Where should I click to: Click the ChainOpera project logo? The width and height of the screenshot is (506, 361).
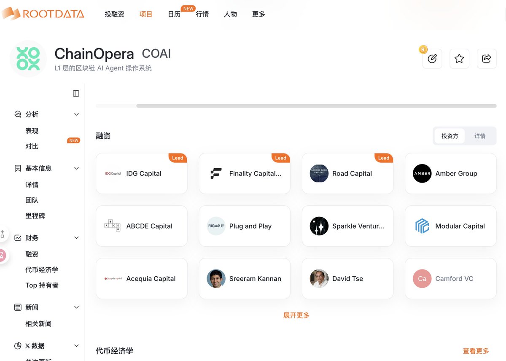coord(28,59)
